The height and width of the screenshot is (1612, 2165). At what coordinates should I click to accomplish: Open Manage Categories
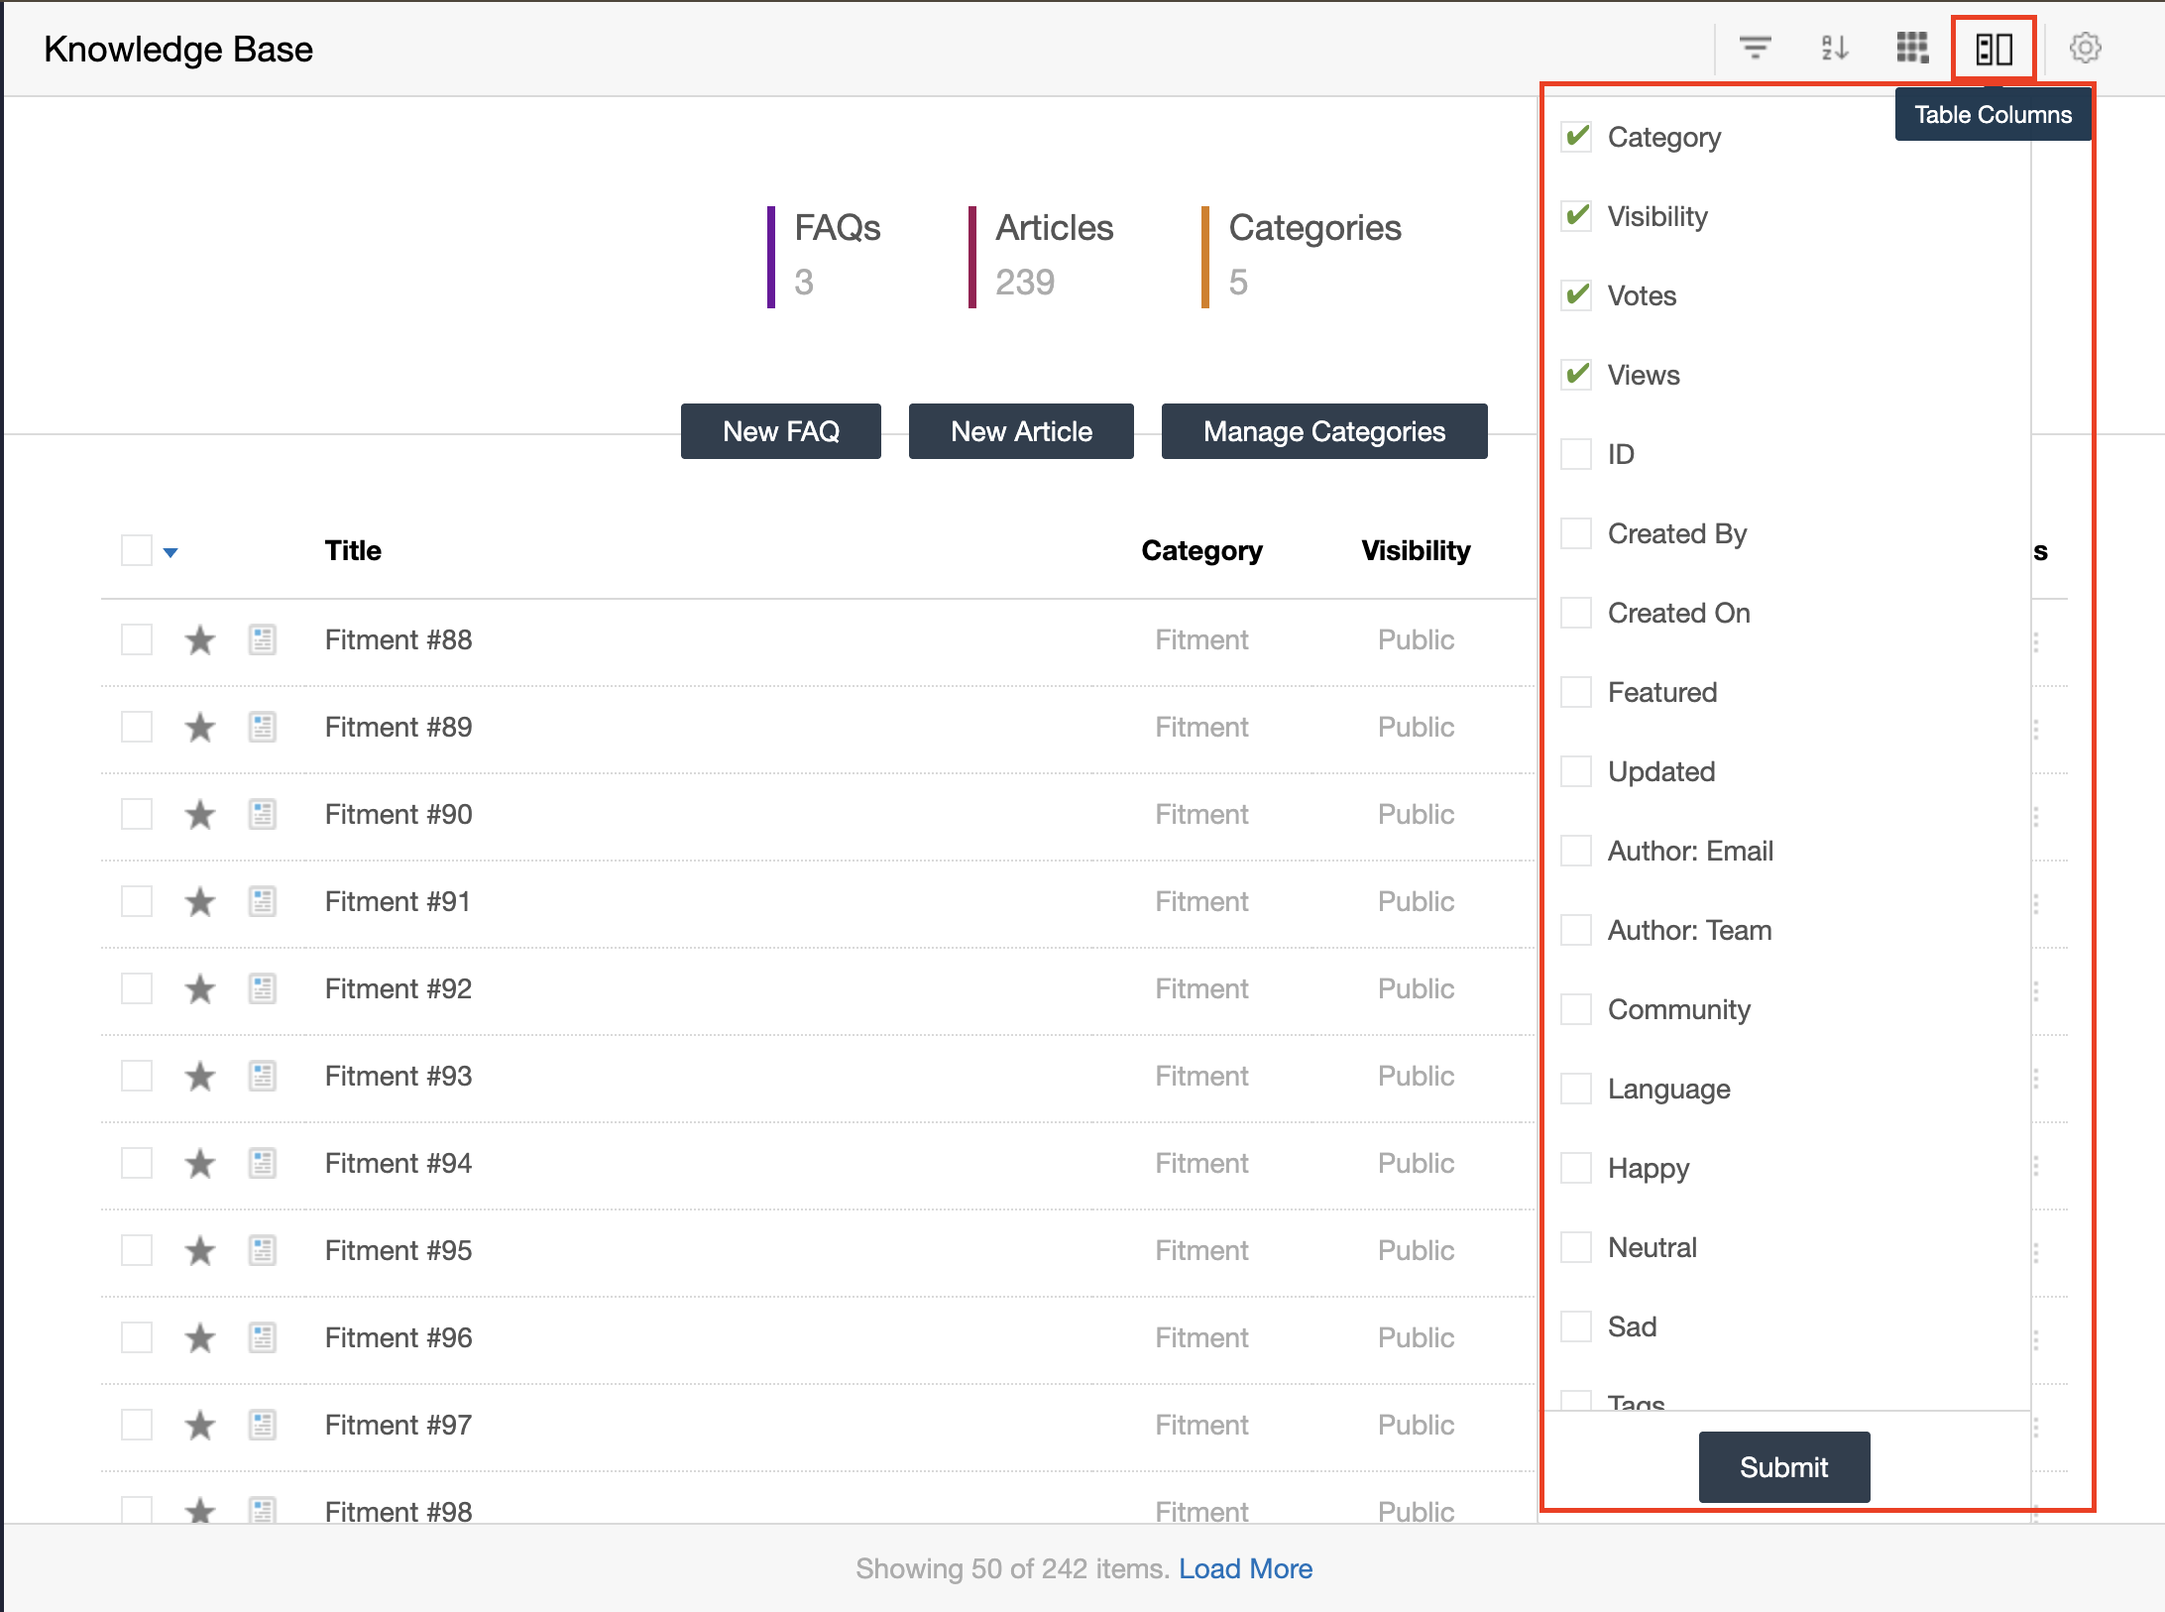click(x=1324, y=431)
